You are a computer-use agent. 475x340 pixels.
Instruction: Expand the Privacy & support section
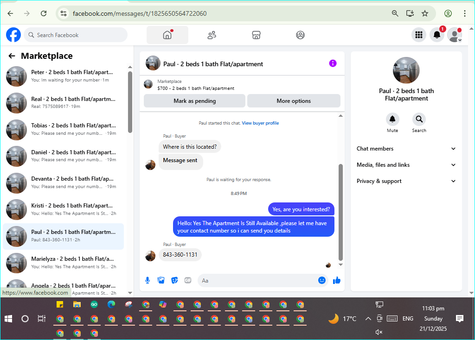(406, 181)
